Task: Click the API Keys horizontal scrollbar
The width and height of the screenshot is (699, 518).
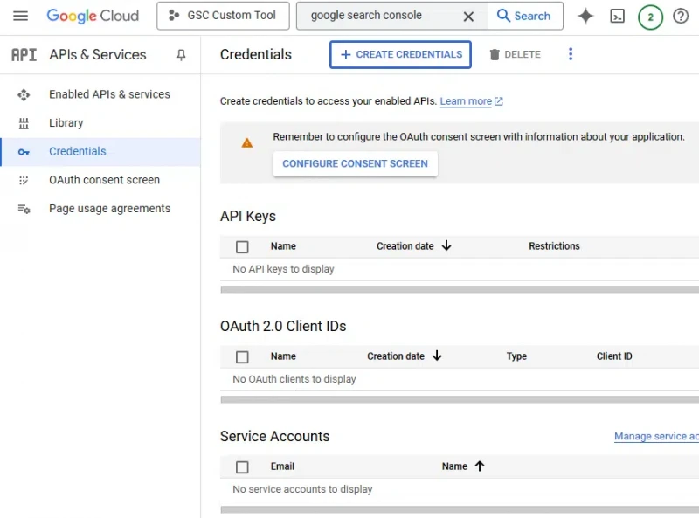Action: click(460, 289)
